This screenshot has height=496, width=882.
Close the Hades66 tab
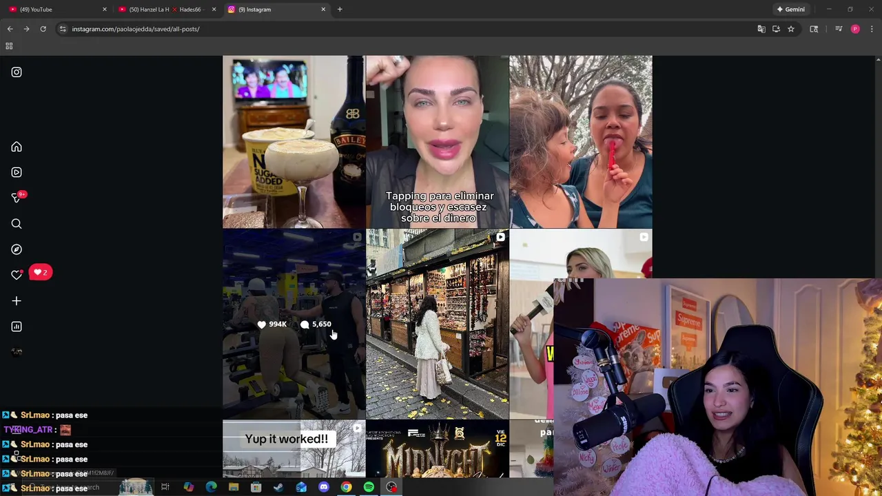coord(214,10)
